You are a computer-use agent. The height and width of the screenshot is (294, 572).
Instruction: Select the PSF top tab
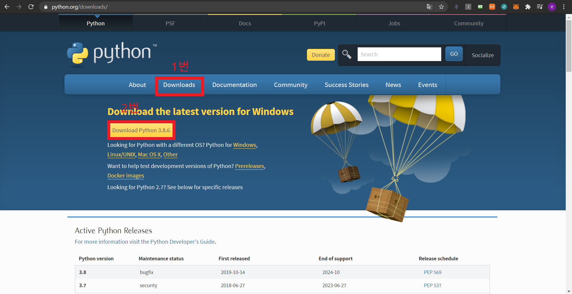tap(170, 23)
